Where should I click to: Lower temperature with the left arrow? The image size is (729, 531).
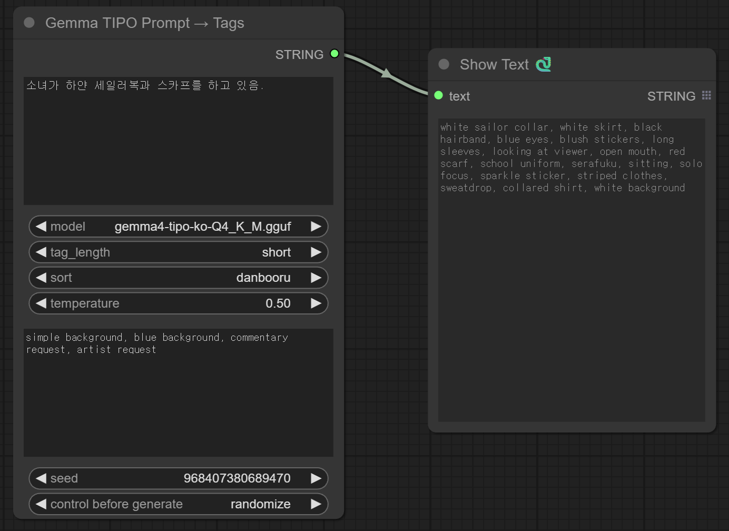tap(41, 303)
